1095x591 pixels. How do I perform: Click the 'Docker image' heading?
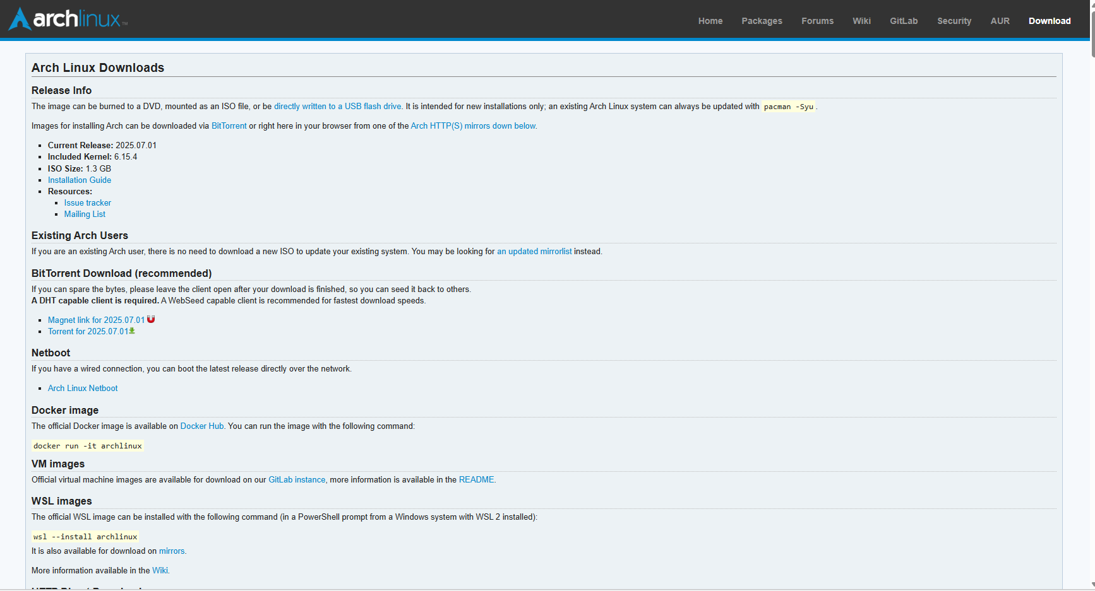(65, 411)
